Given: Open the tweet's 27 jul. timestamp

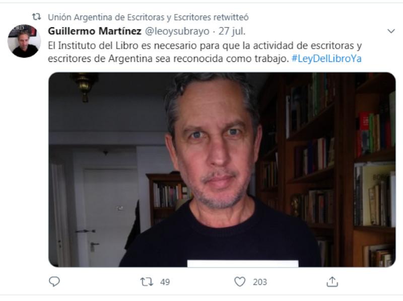Looking at the screenshot, I should pyautogui.click(x=232, y=31).
